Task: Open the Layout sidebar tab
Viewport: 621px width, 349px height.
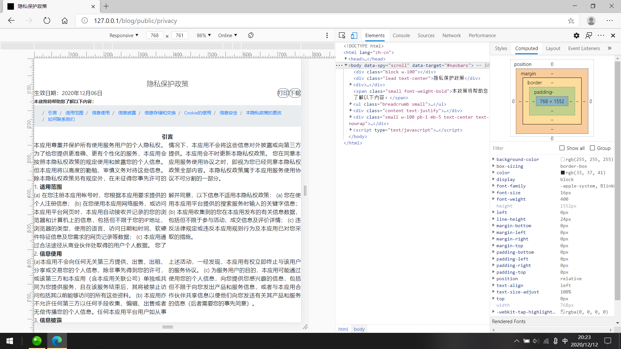Action: [x=553, y=48]
